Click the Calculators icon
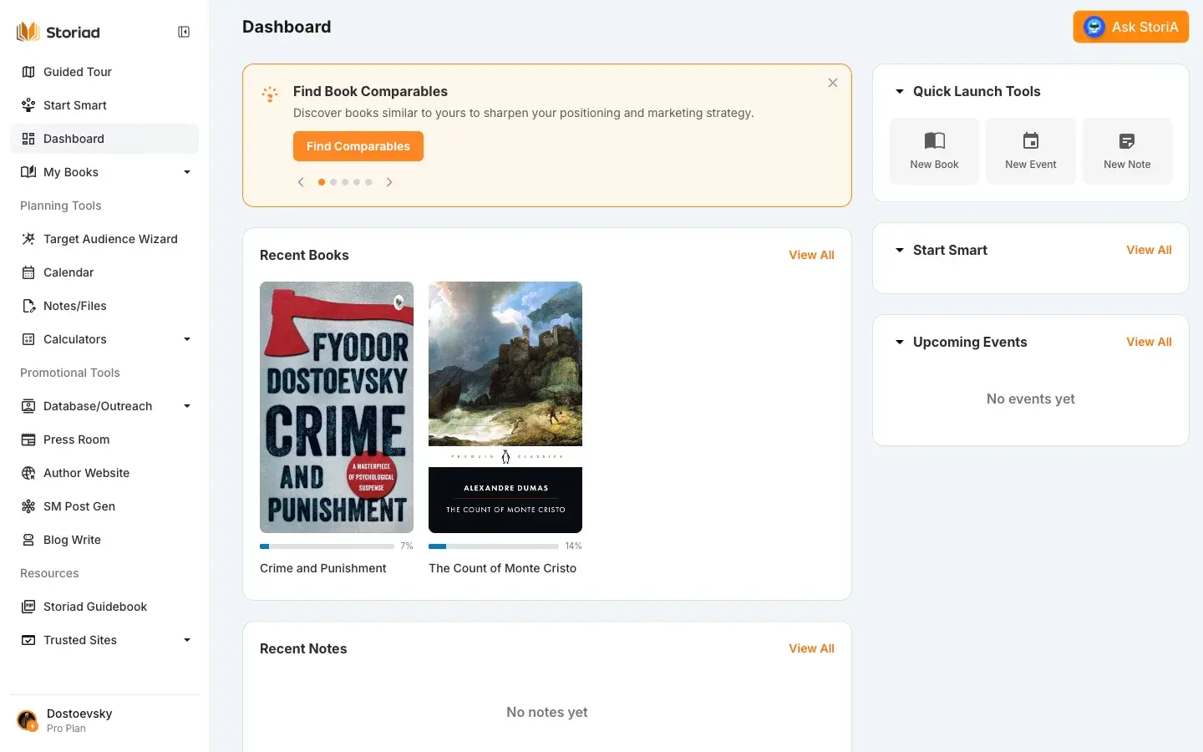The width and height of the screenshot is (1203, 752). 28,339
